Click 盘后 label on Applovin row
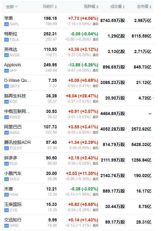The image size is (161, 231). point(96,70)
